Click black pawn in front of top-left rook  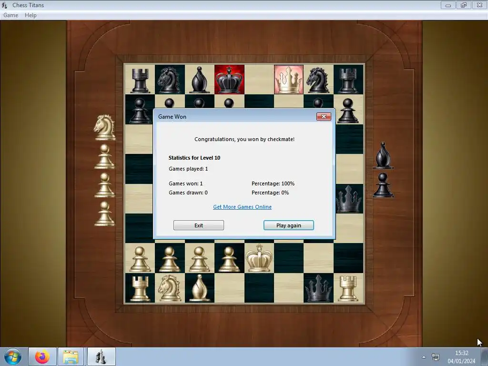[x=140, y=111]
